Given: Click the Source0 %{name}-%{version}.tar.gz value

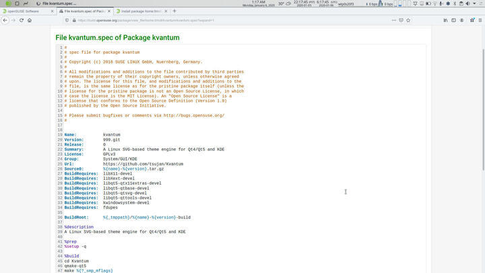Looking at the screenshot, I should [x=133, y=169].
